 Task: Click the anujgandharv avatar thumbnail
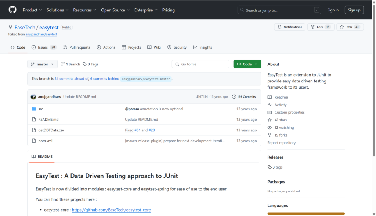click(x=33, y=97)
